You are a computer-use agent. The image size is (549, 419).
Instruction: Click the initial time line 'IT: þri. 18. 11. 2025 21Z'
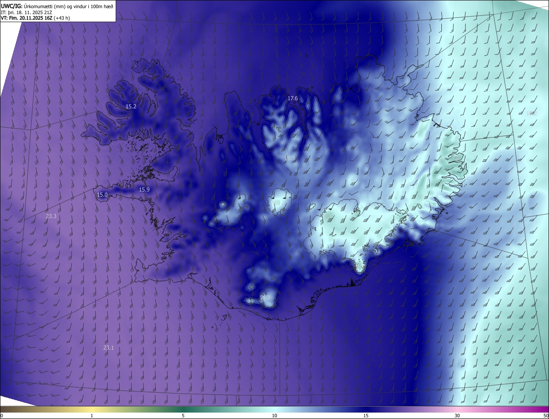pos(27,12)
